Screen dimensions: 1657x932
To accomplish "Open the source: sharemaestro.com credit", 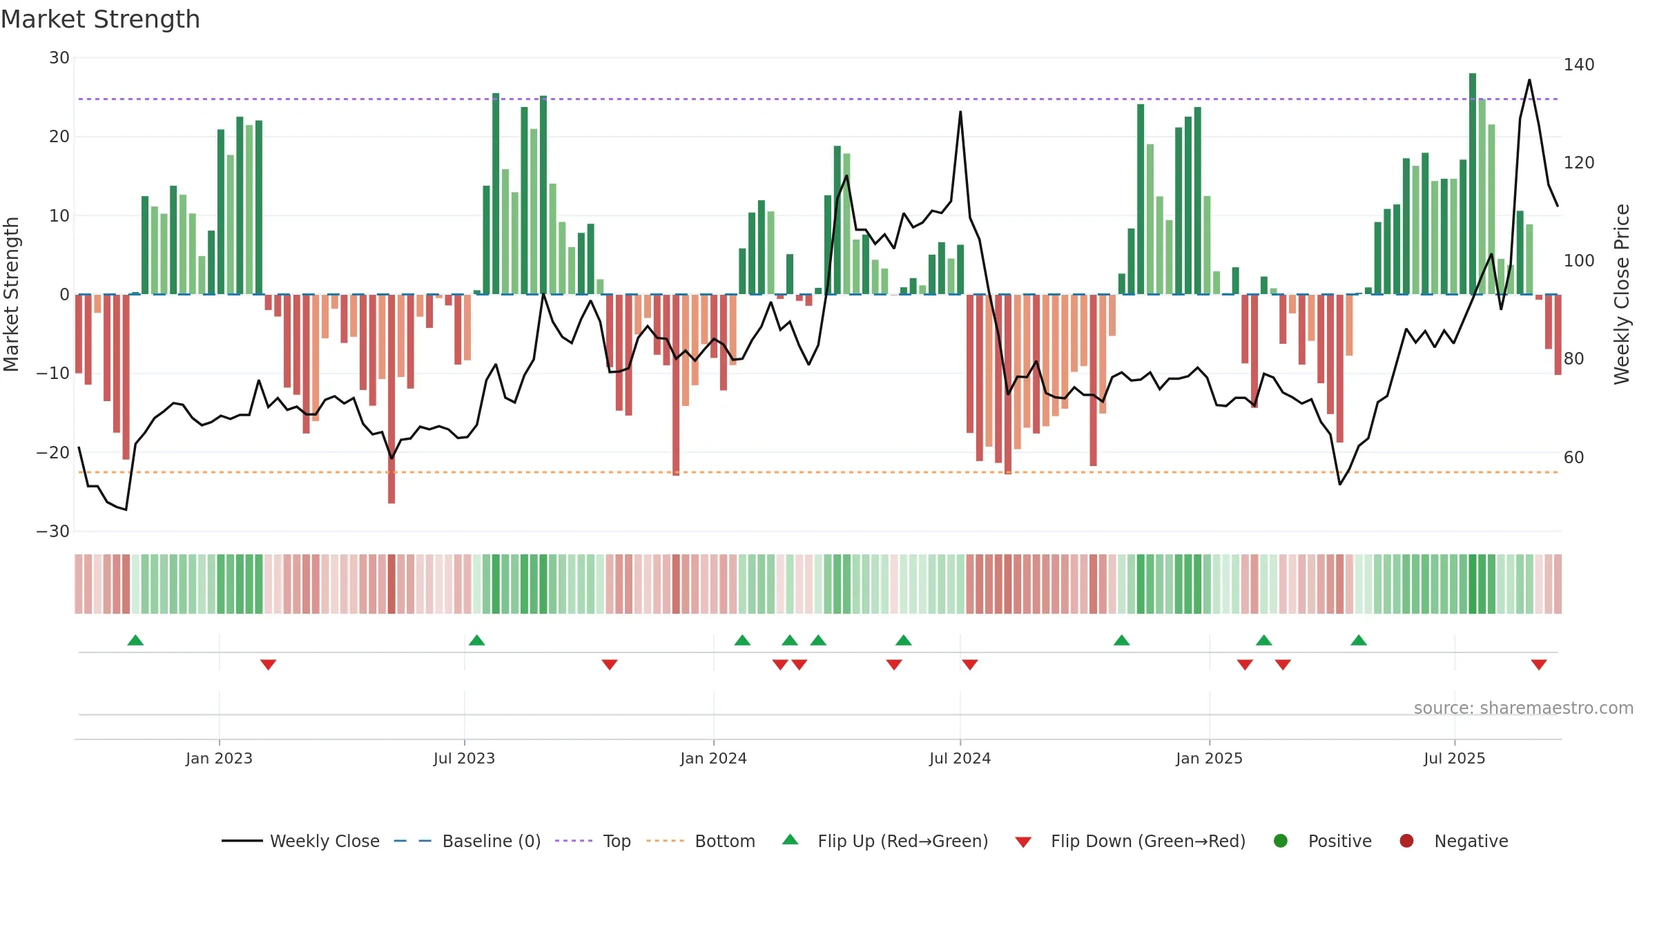I will 1524,708.
